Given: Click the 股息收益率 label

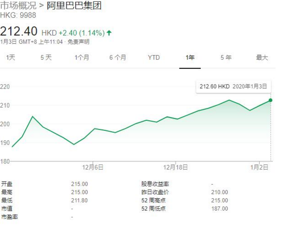Looking at the screenshot, I should 155,184.
